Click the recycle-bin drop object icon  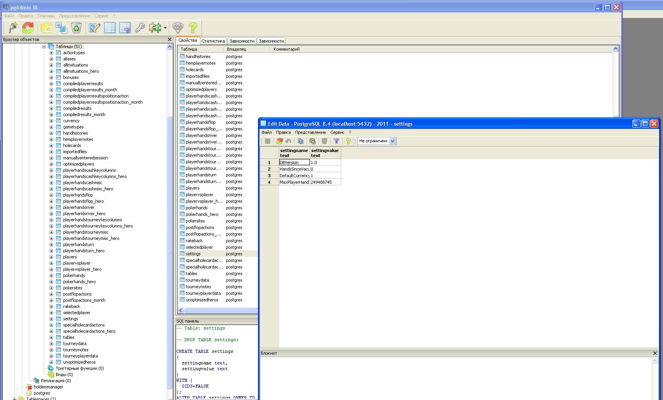coord(77,27)
